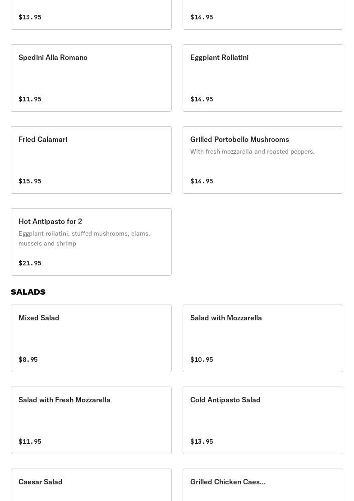Click the Fried Calamari $15.95 price

tap(30, 181)
